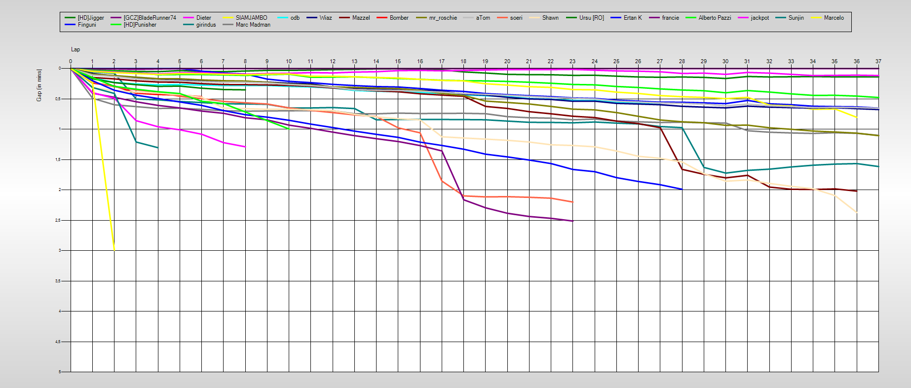
Task: Click the Dieter legend label
Action: pyautogui.click(x=203, y=18)
